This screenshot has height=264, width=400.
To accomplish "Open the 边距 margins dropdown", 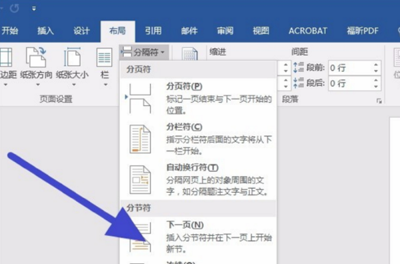I will (7, 67).
